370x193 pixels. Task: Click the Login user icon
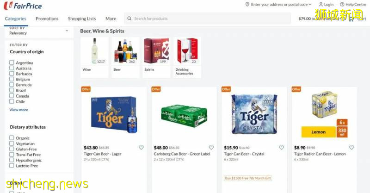[321, 5]
